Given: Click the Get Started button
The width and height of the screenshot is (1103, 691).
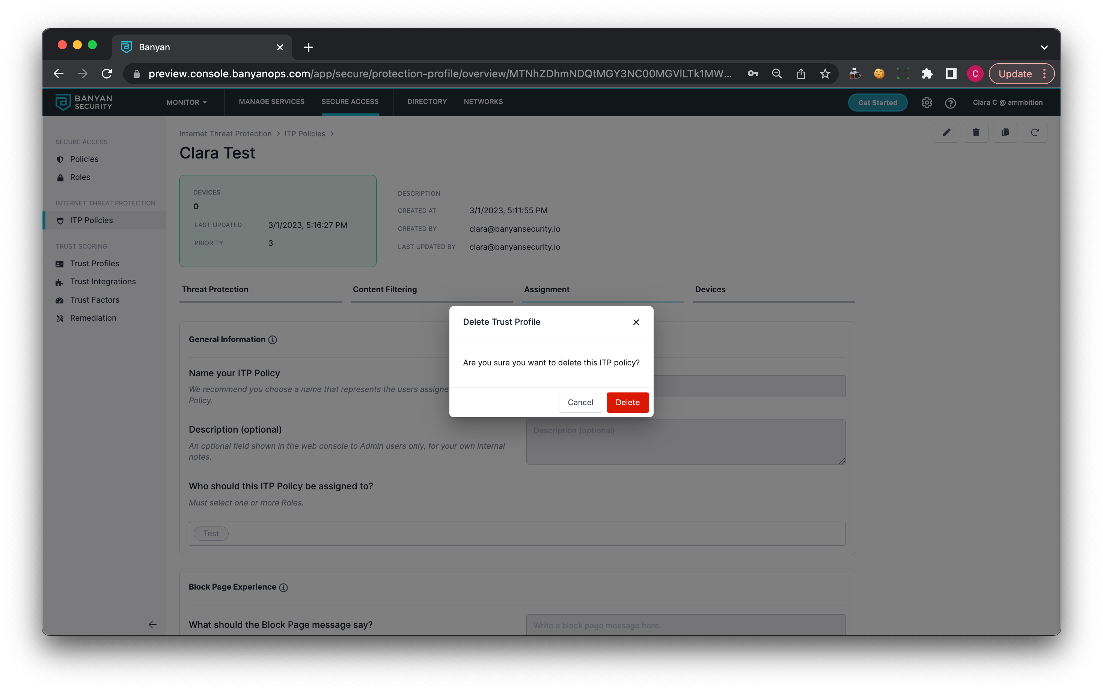Looking at the screenshot, I should coord(877,103).
